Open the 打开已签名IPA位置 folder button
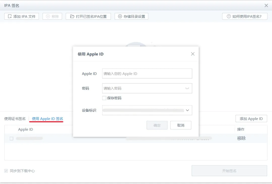272x184 pixels. tap(88, 16)
